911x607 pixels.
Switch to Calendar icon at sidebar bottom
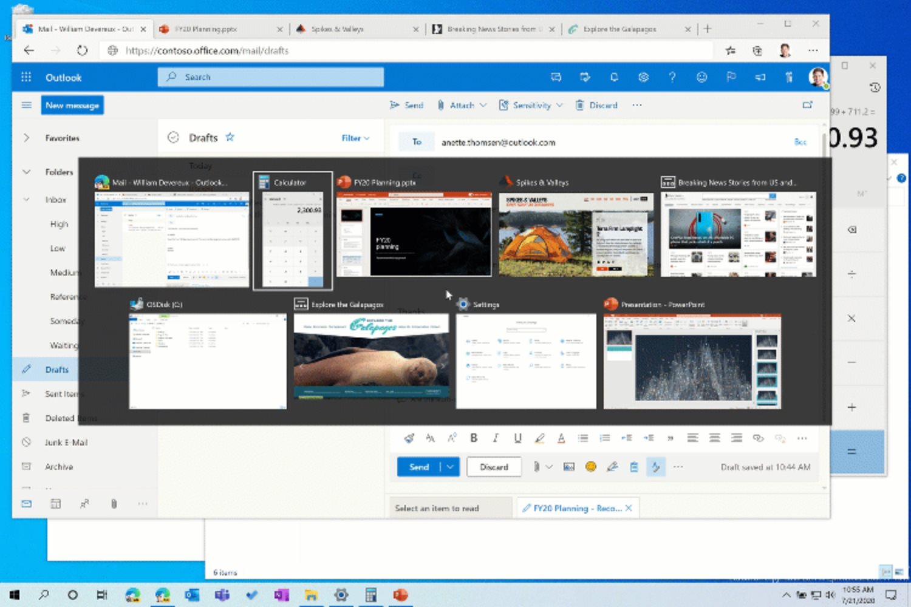[x=55, y=503]
